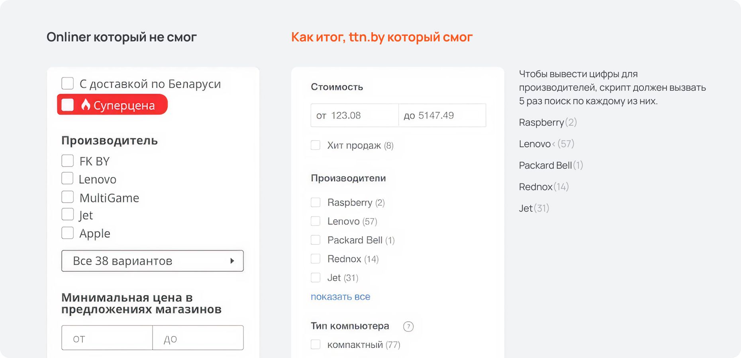741x358 pixels.
Task: Select the MultiGame manufacturer checkbox
Action: (x=68, y=197)
